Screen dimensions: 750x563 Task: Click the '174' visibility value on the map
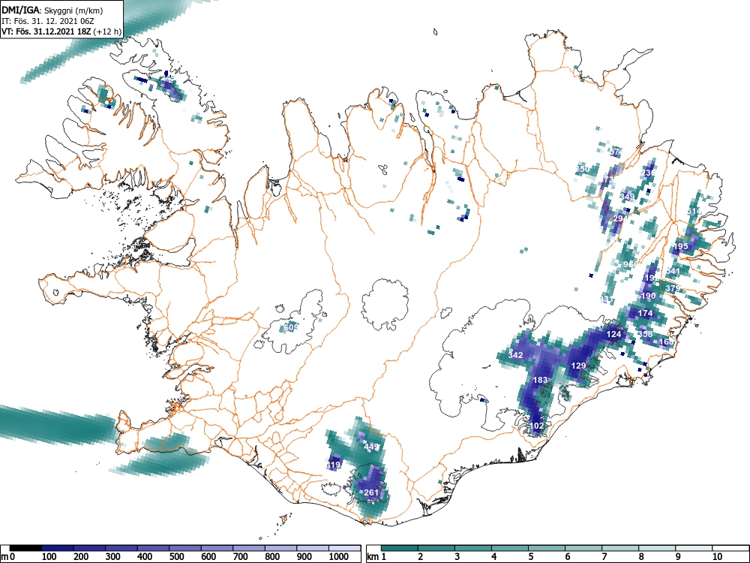645,313
